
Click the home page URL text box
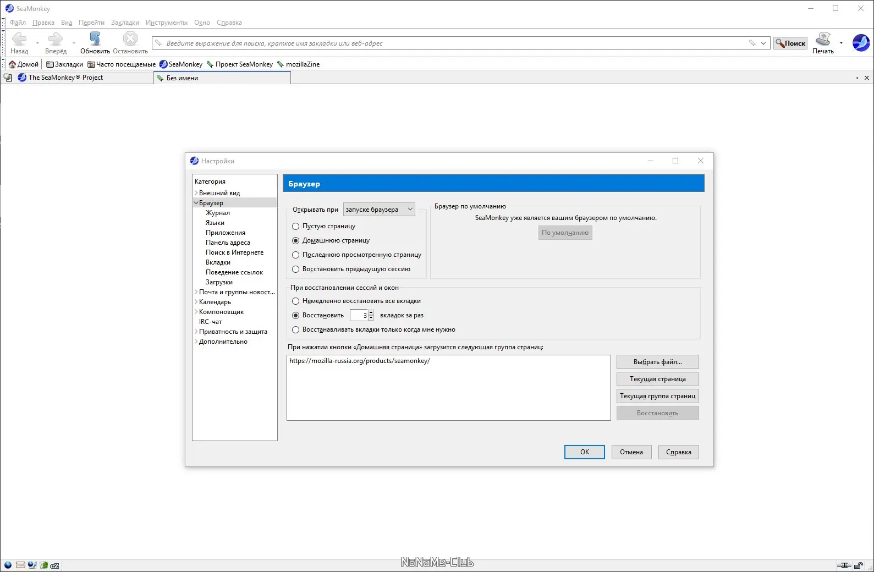click(x=449, y=388)
